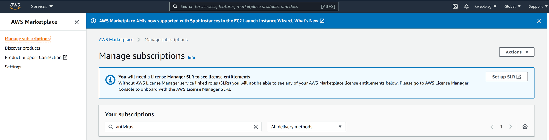Open Discover products in sidebar
The height and width of the screenshot is (140, 549).
pos(22,48)
